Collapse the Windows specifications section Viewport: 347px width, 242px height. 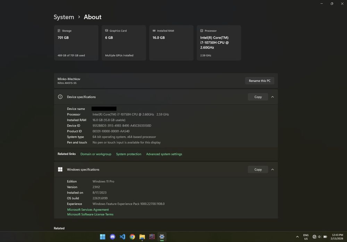tap(272, 170)
